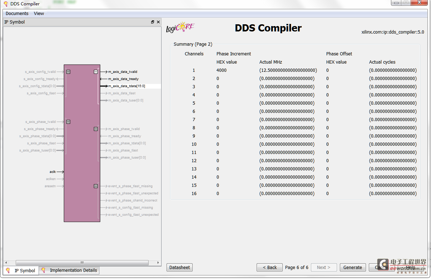This screenshot has width=431, height=279.
Task: Select the m_axis_phase_tvalid port label
Action: 124,129
